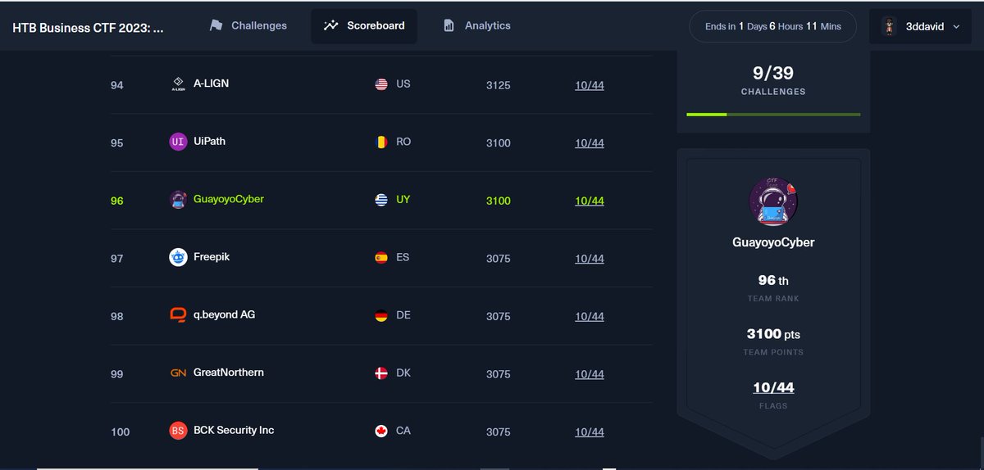Select the UiPath team name
The height and width of the screenshot is (470, 984).
click(x=209, y=141)
